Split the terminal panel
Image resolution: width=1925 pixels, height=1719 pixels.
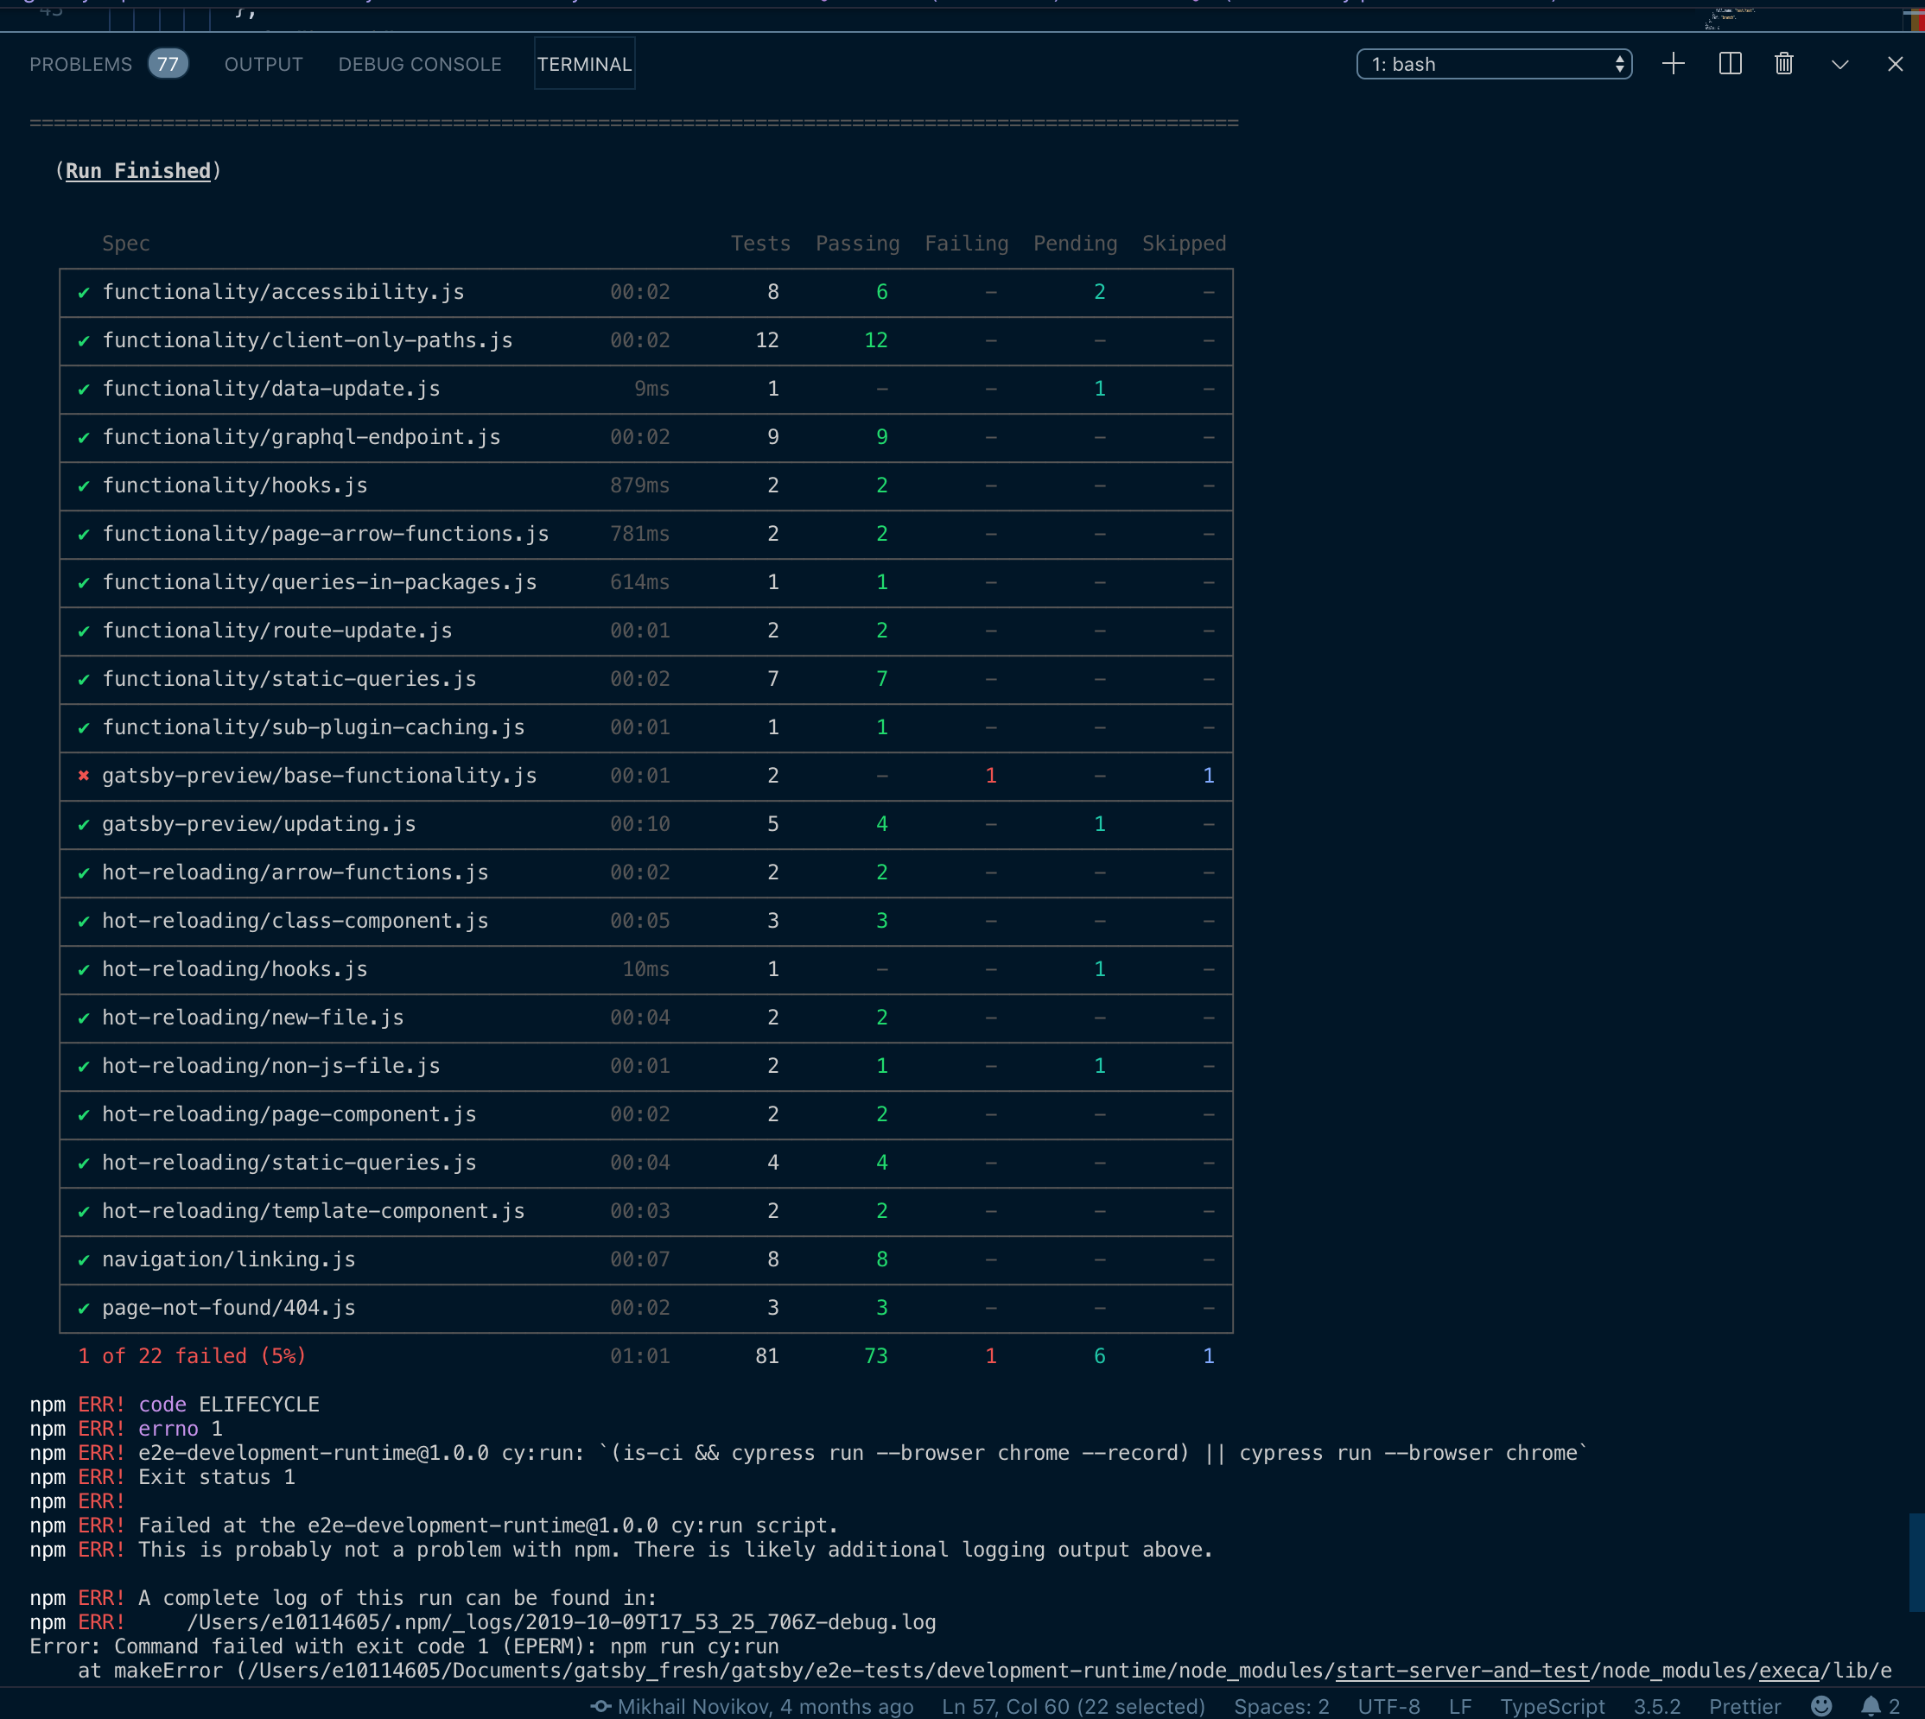[x=1730, y=64]
